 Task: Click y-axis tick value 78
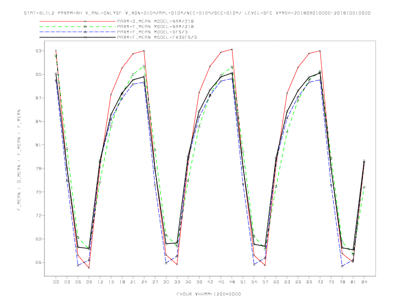tap(39, 169)
